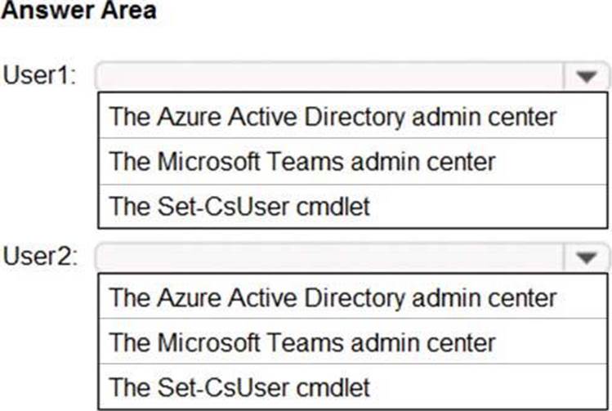Pick the Set-CsUser entry in User1's list

click(x=239, y=206)
